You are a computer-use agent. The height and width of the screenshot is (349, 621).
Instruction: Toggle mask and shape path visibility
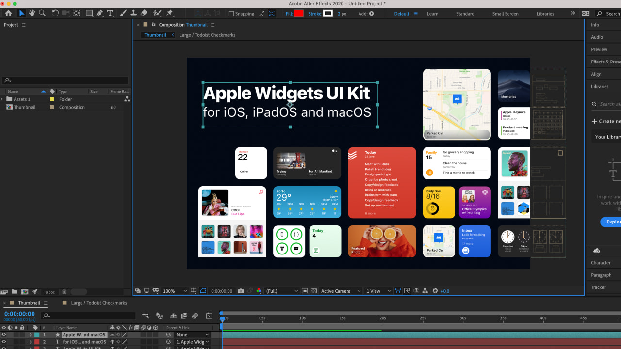(203, 291)
